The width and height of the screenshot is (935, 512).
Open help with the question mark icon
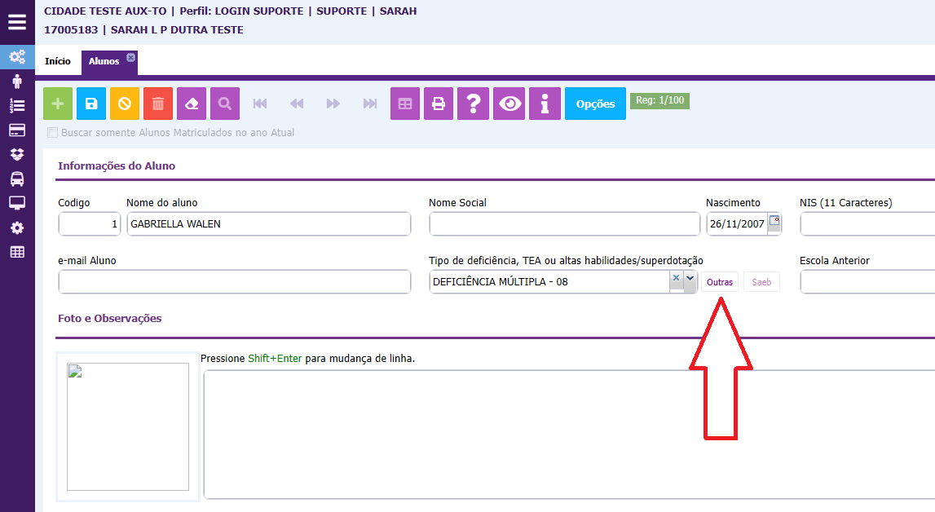coord(472,104)
